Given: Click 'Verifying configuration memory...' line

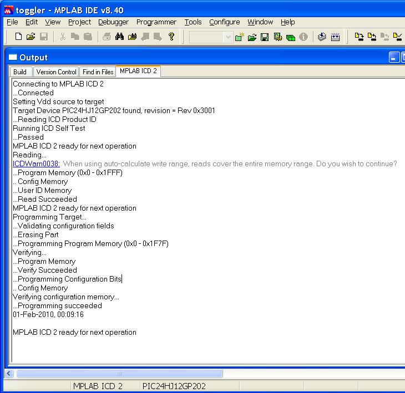Looking at the screenshot, I should [x=66, y=297].
